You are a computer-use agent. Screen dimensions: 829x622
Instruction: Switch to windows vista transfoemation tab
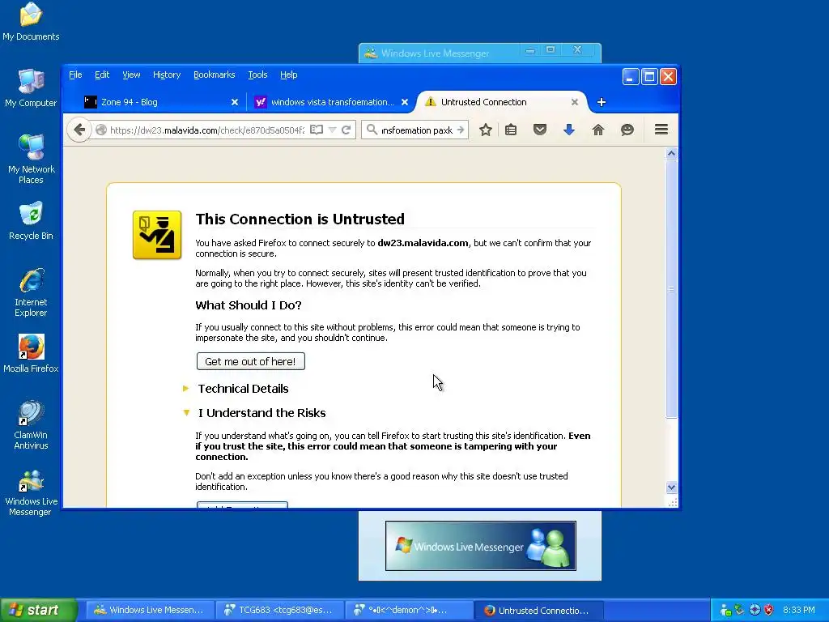tap(331, 102)
